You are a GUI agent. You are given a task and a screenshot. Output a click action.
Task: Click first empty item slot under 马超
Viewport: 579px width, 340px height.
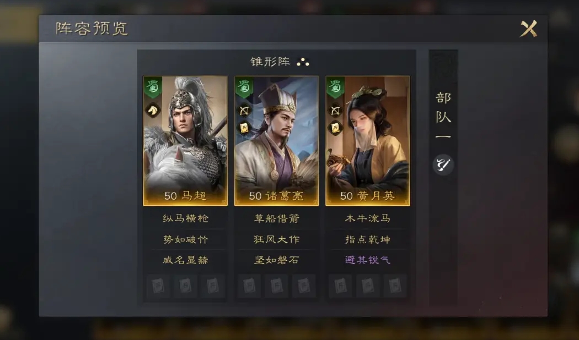tap(158, 286)
